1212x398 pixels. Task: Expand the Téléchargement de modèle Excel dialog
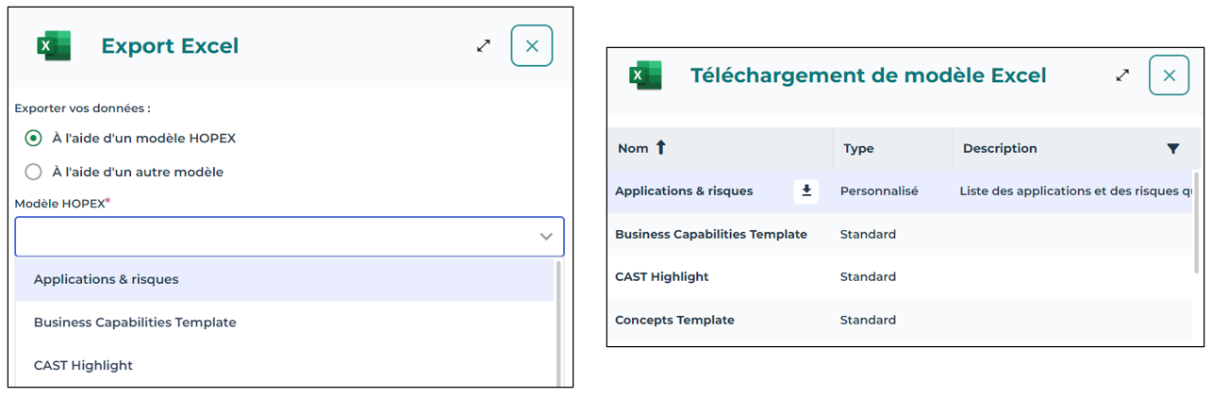[1122, 75]
